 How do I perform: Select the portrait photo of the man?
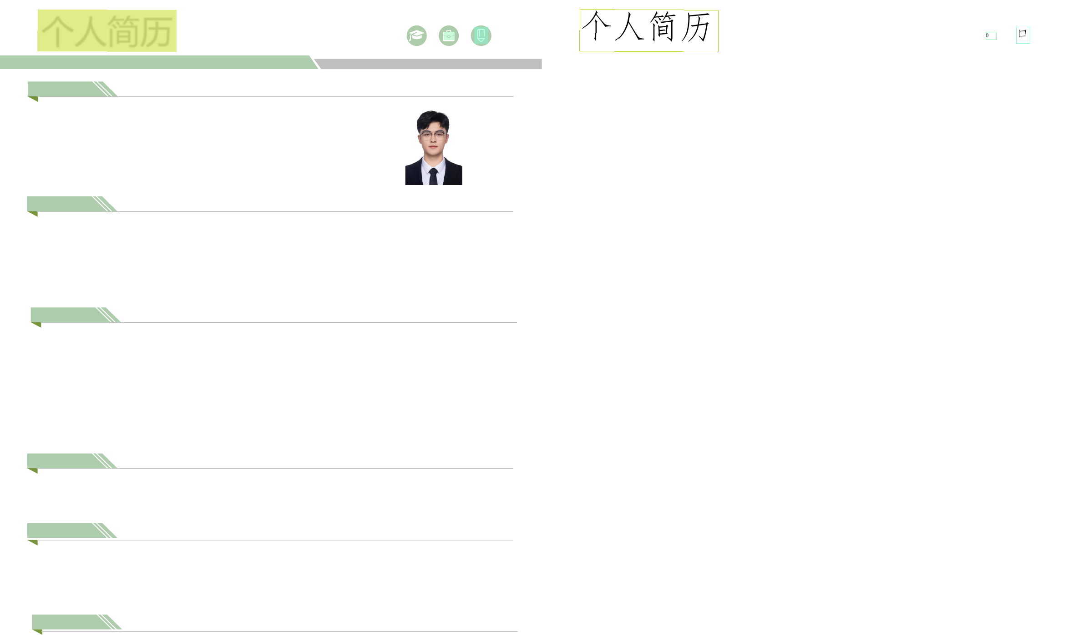(433, 148)
